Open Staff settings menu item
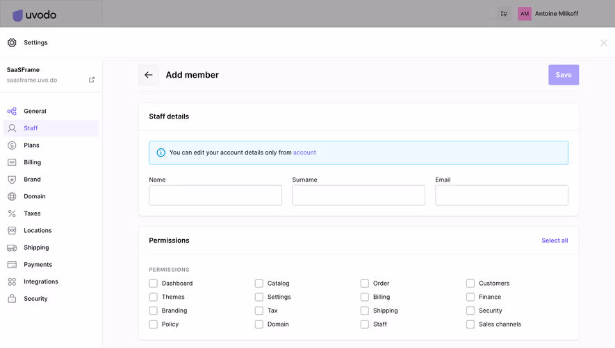 [x=51, y=128]
